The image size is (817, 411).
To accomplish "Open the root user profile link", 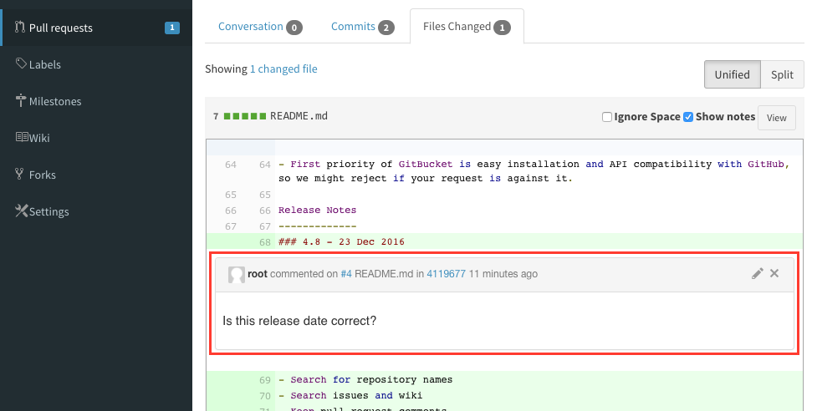I will 258,274.
